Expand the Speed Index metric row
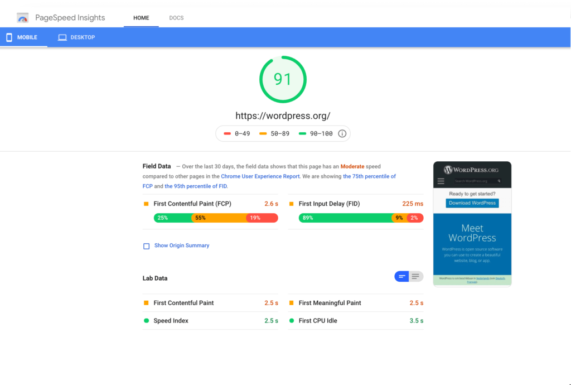The width and height of the screenshot is (571, 385). click(210, 321)
